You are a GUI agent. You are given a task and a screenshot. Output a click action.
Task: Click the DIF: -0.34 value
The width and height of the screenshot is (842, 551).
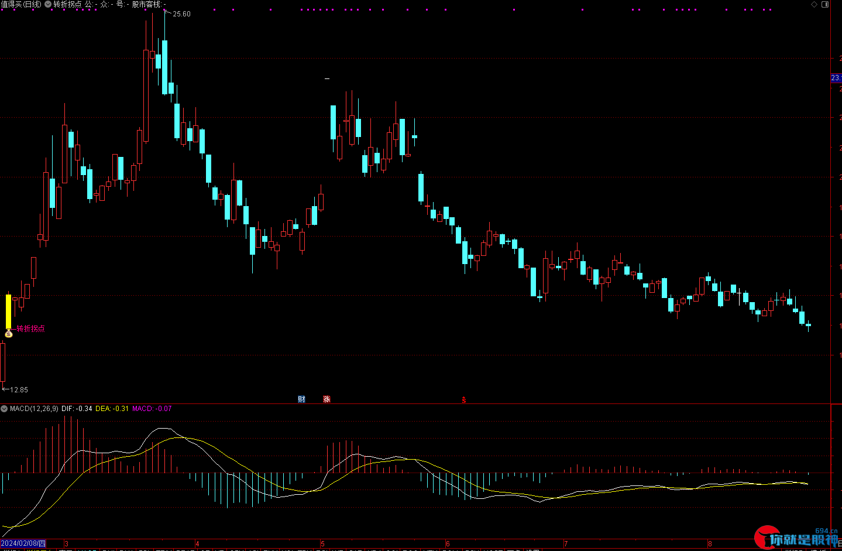[77, 409]
